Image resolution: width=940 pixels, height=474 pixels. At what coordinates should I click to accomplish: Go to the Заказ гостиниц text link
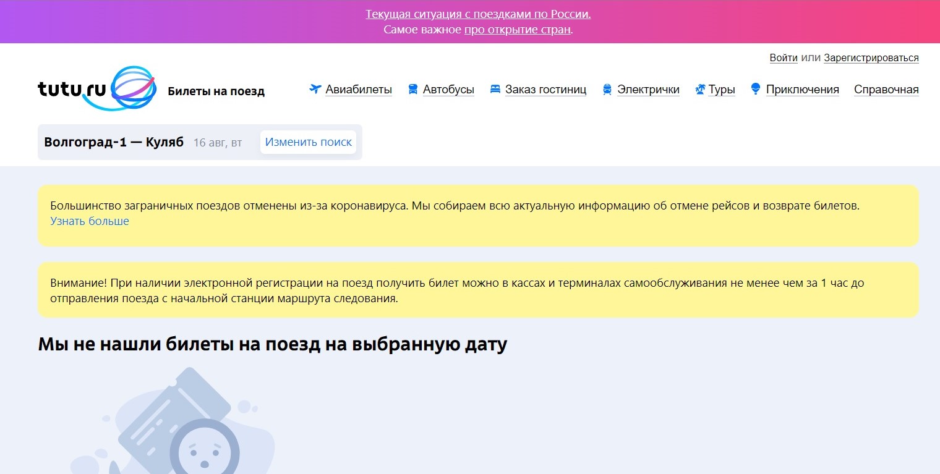tap(545, 90)
